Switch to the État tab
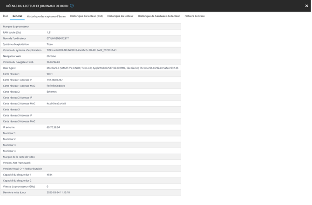This screenshot has width=312, height=205. click(x=6, y=16)
